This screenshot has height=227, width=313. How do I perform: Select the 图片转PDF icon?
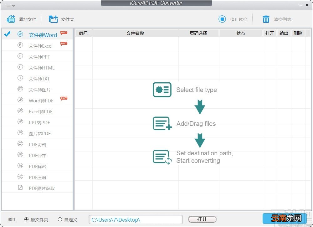click(x=20, y=132)
